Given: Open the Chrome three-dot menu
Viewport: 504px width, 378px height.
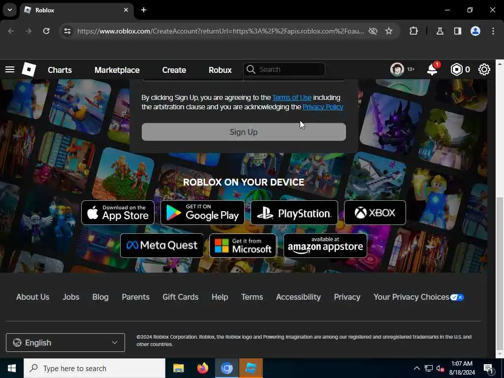Looking at the screenshot, I should click(x=493, y=31).
